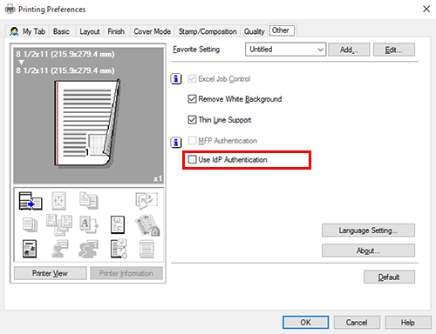Open the Stamp/Composition tab

pos(208,31)
